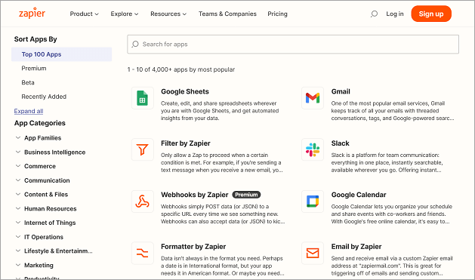Expand the Communication category
The image size is (475, 280).
point(43,180)
